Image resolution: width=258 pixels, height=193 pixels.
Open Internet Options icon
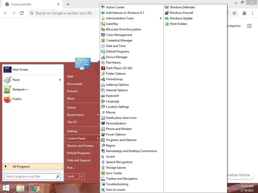[x=103, y=90]
